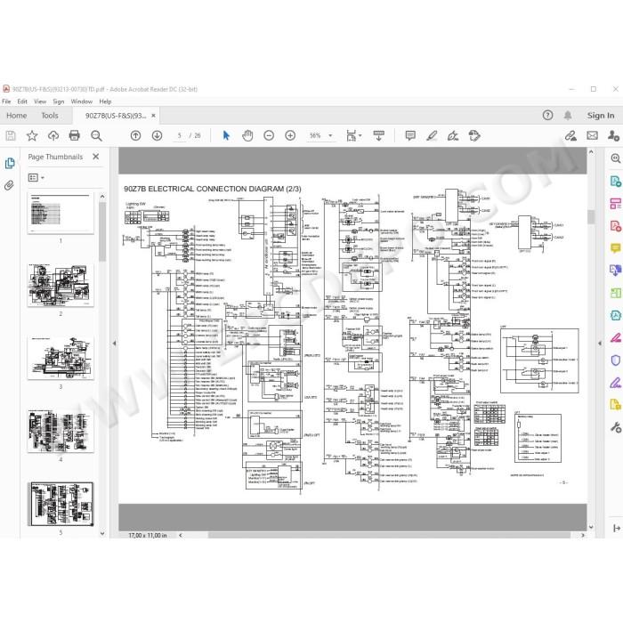Viewport: 623px width, 623px height.
Task: Close the Page Thumbnails panel
Action: click(96, 157)
